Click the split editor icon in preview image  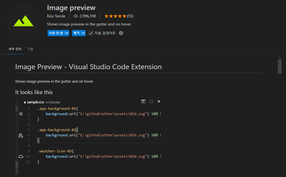coord(143,101)
